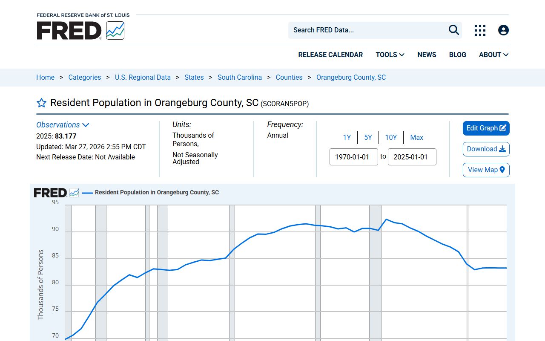Open the apps grid menu icon
The width and height of the screenshot is (545, 341).
480,30
